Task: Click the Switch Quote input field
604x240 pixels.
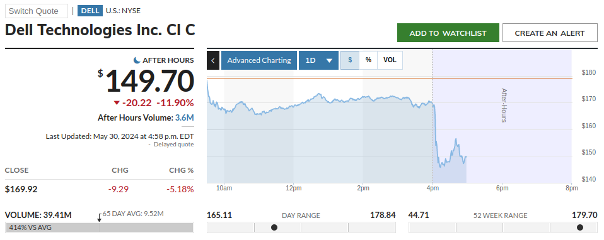Action: (x=37, y=11)
